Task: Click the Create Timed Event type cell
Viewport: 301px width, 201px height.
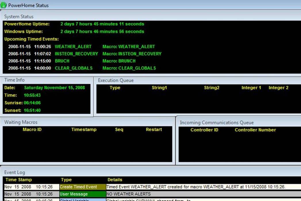Action: click(83, 187)
